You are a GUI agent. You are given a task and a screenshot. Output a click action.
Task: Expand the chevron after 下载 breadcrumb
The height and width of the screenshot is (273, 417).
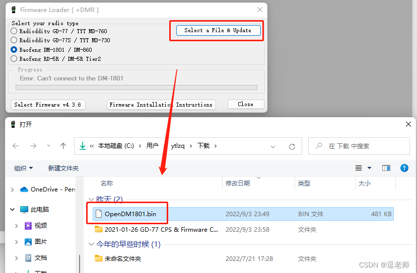tap(216, 146)
